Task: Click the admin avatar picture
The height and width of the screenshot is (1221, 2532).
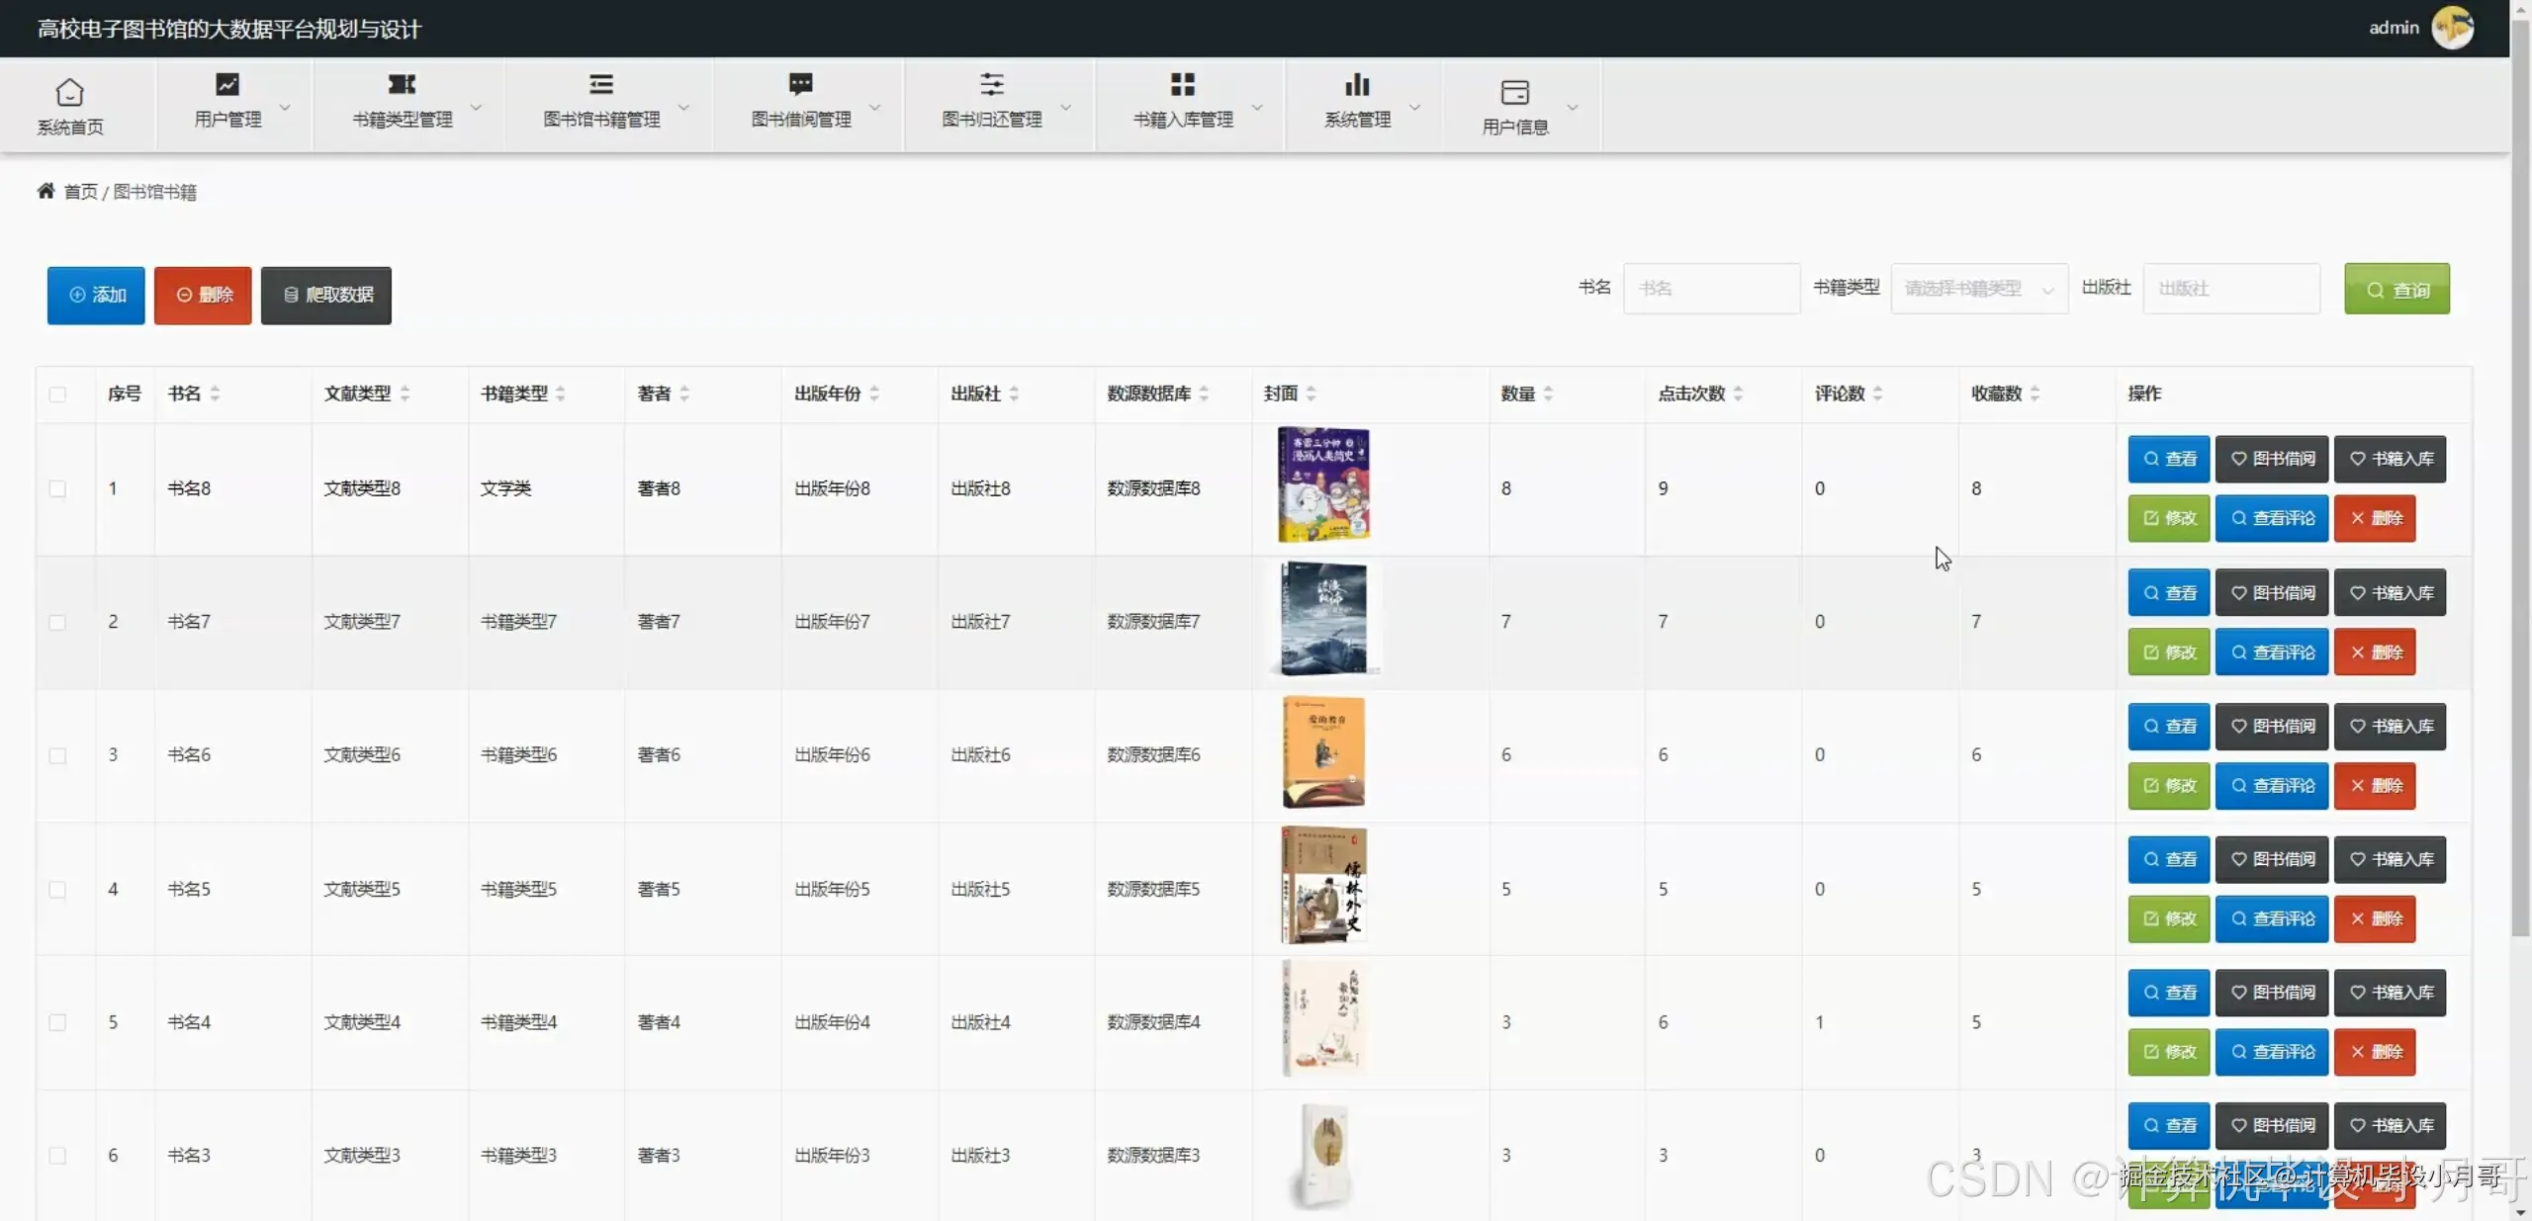Action: tap(2453, 28)
